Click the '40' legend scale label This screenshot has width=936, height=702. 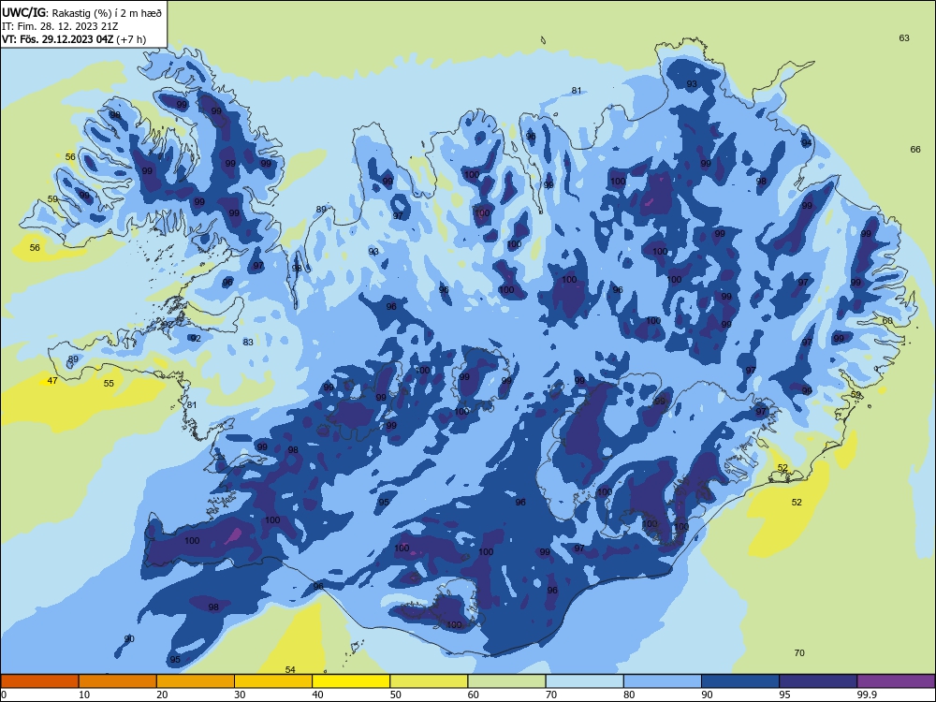(x=317, y=695)
